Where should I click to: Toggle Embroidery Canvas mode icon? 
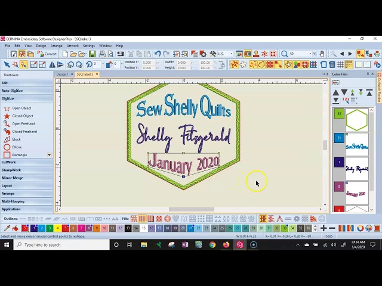[x=22, y=54]
